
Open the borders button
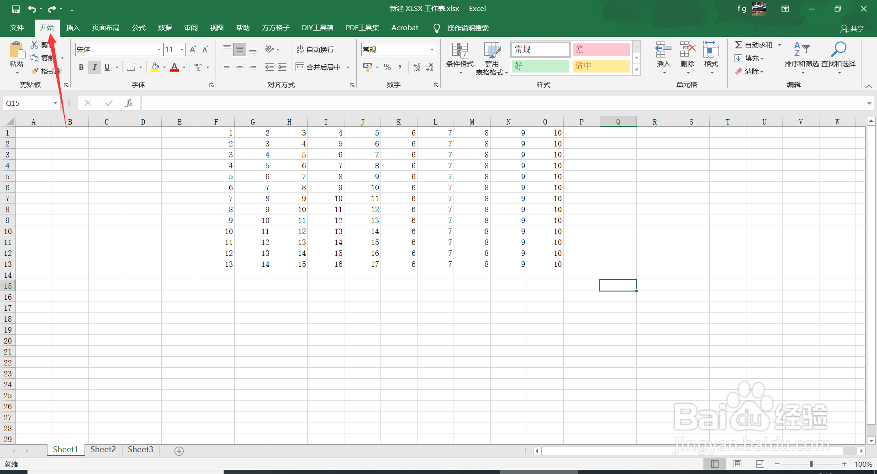[x=131, y=67]
